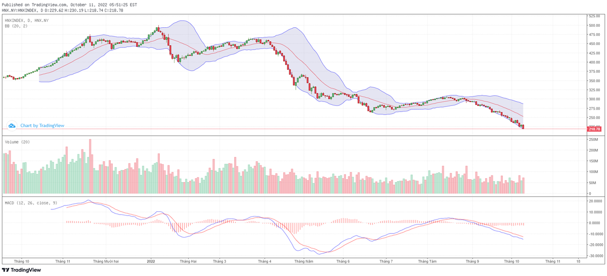The width and height of the screenshot is (607, 276).
Task: Select the "Tháng Tám" time axis label
Action: click(x=427, y=261)
